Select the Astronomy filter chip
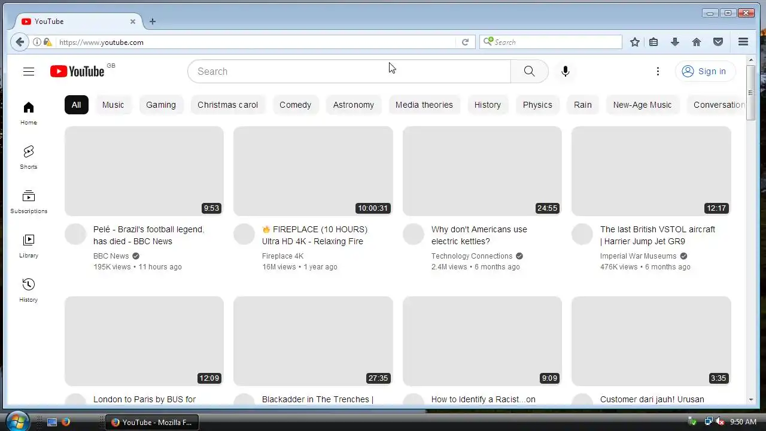The image size is (766, 431). click(x=354, y=105)
